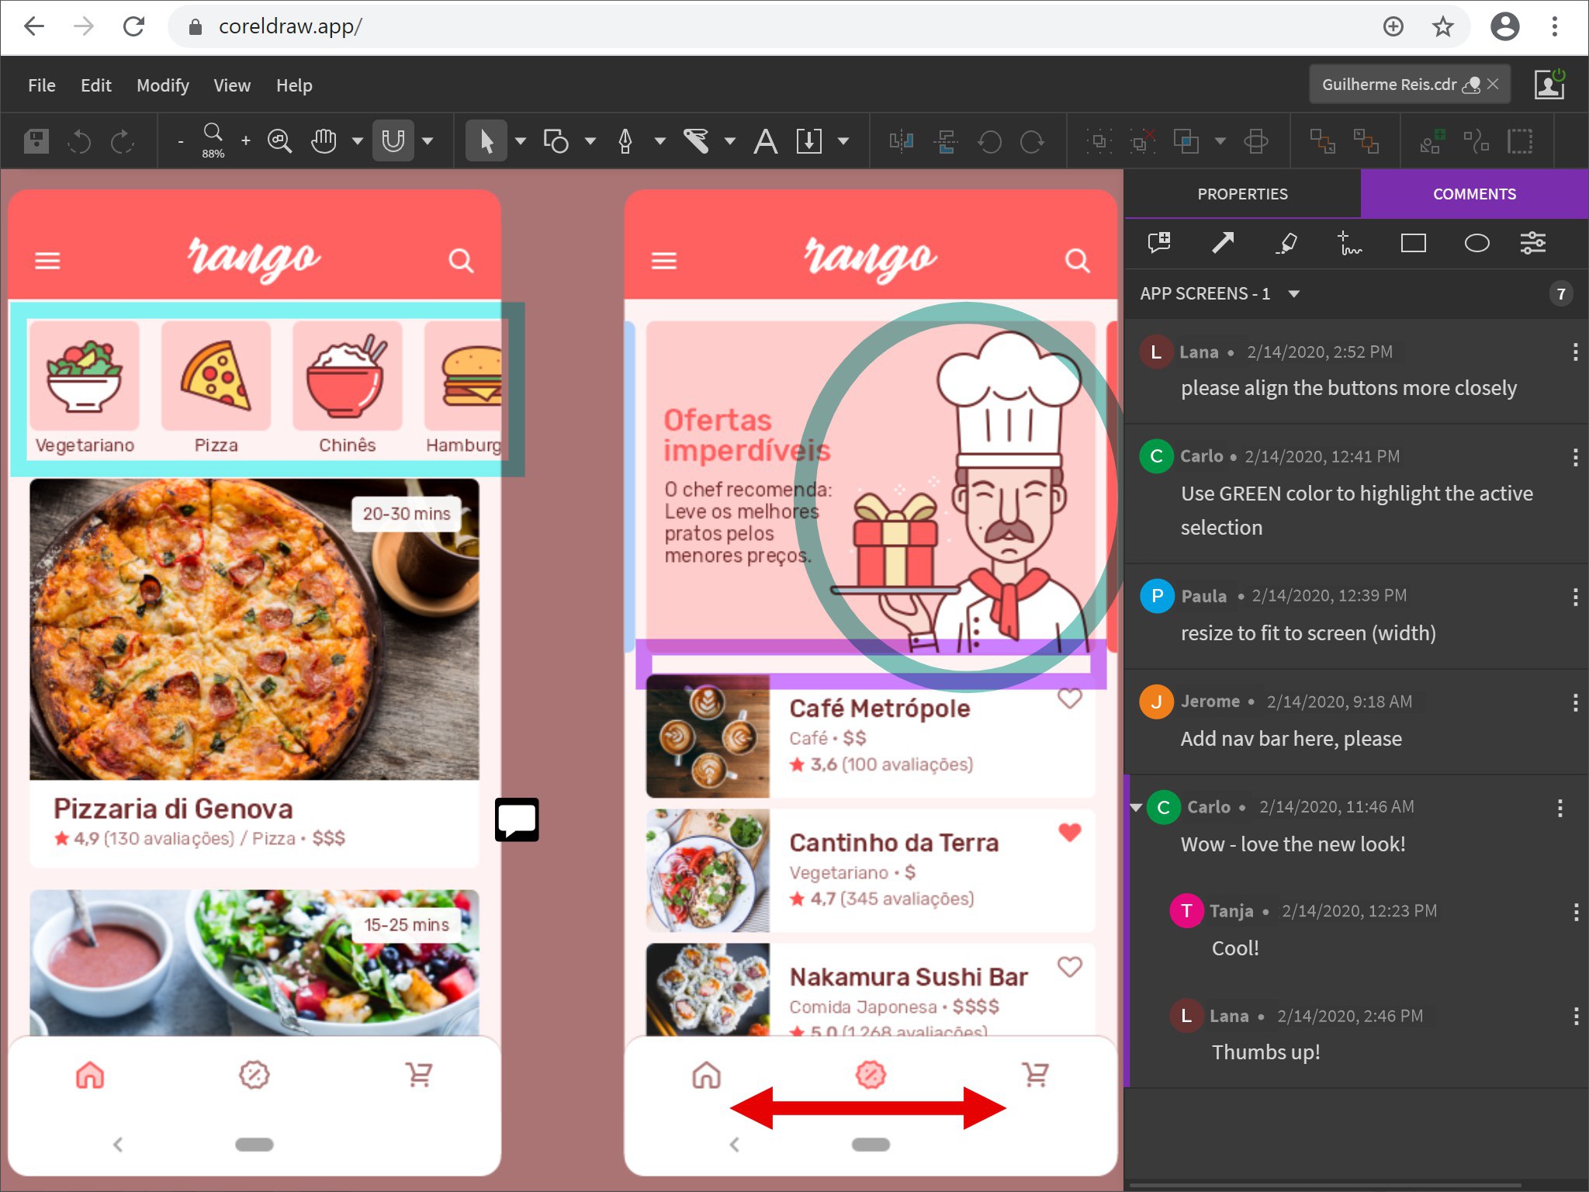Image resolution: width=1589 pixels, height=1192 pixels.
Task: Open the Modify menu
Action: pyautogui.click(x=162, y=85)
